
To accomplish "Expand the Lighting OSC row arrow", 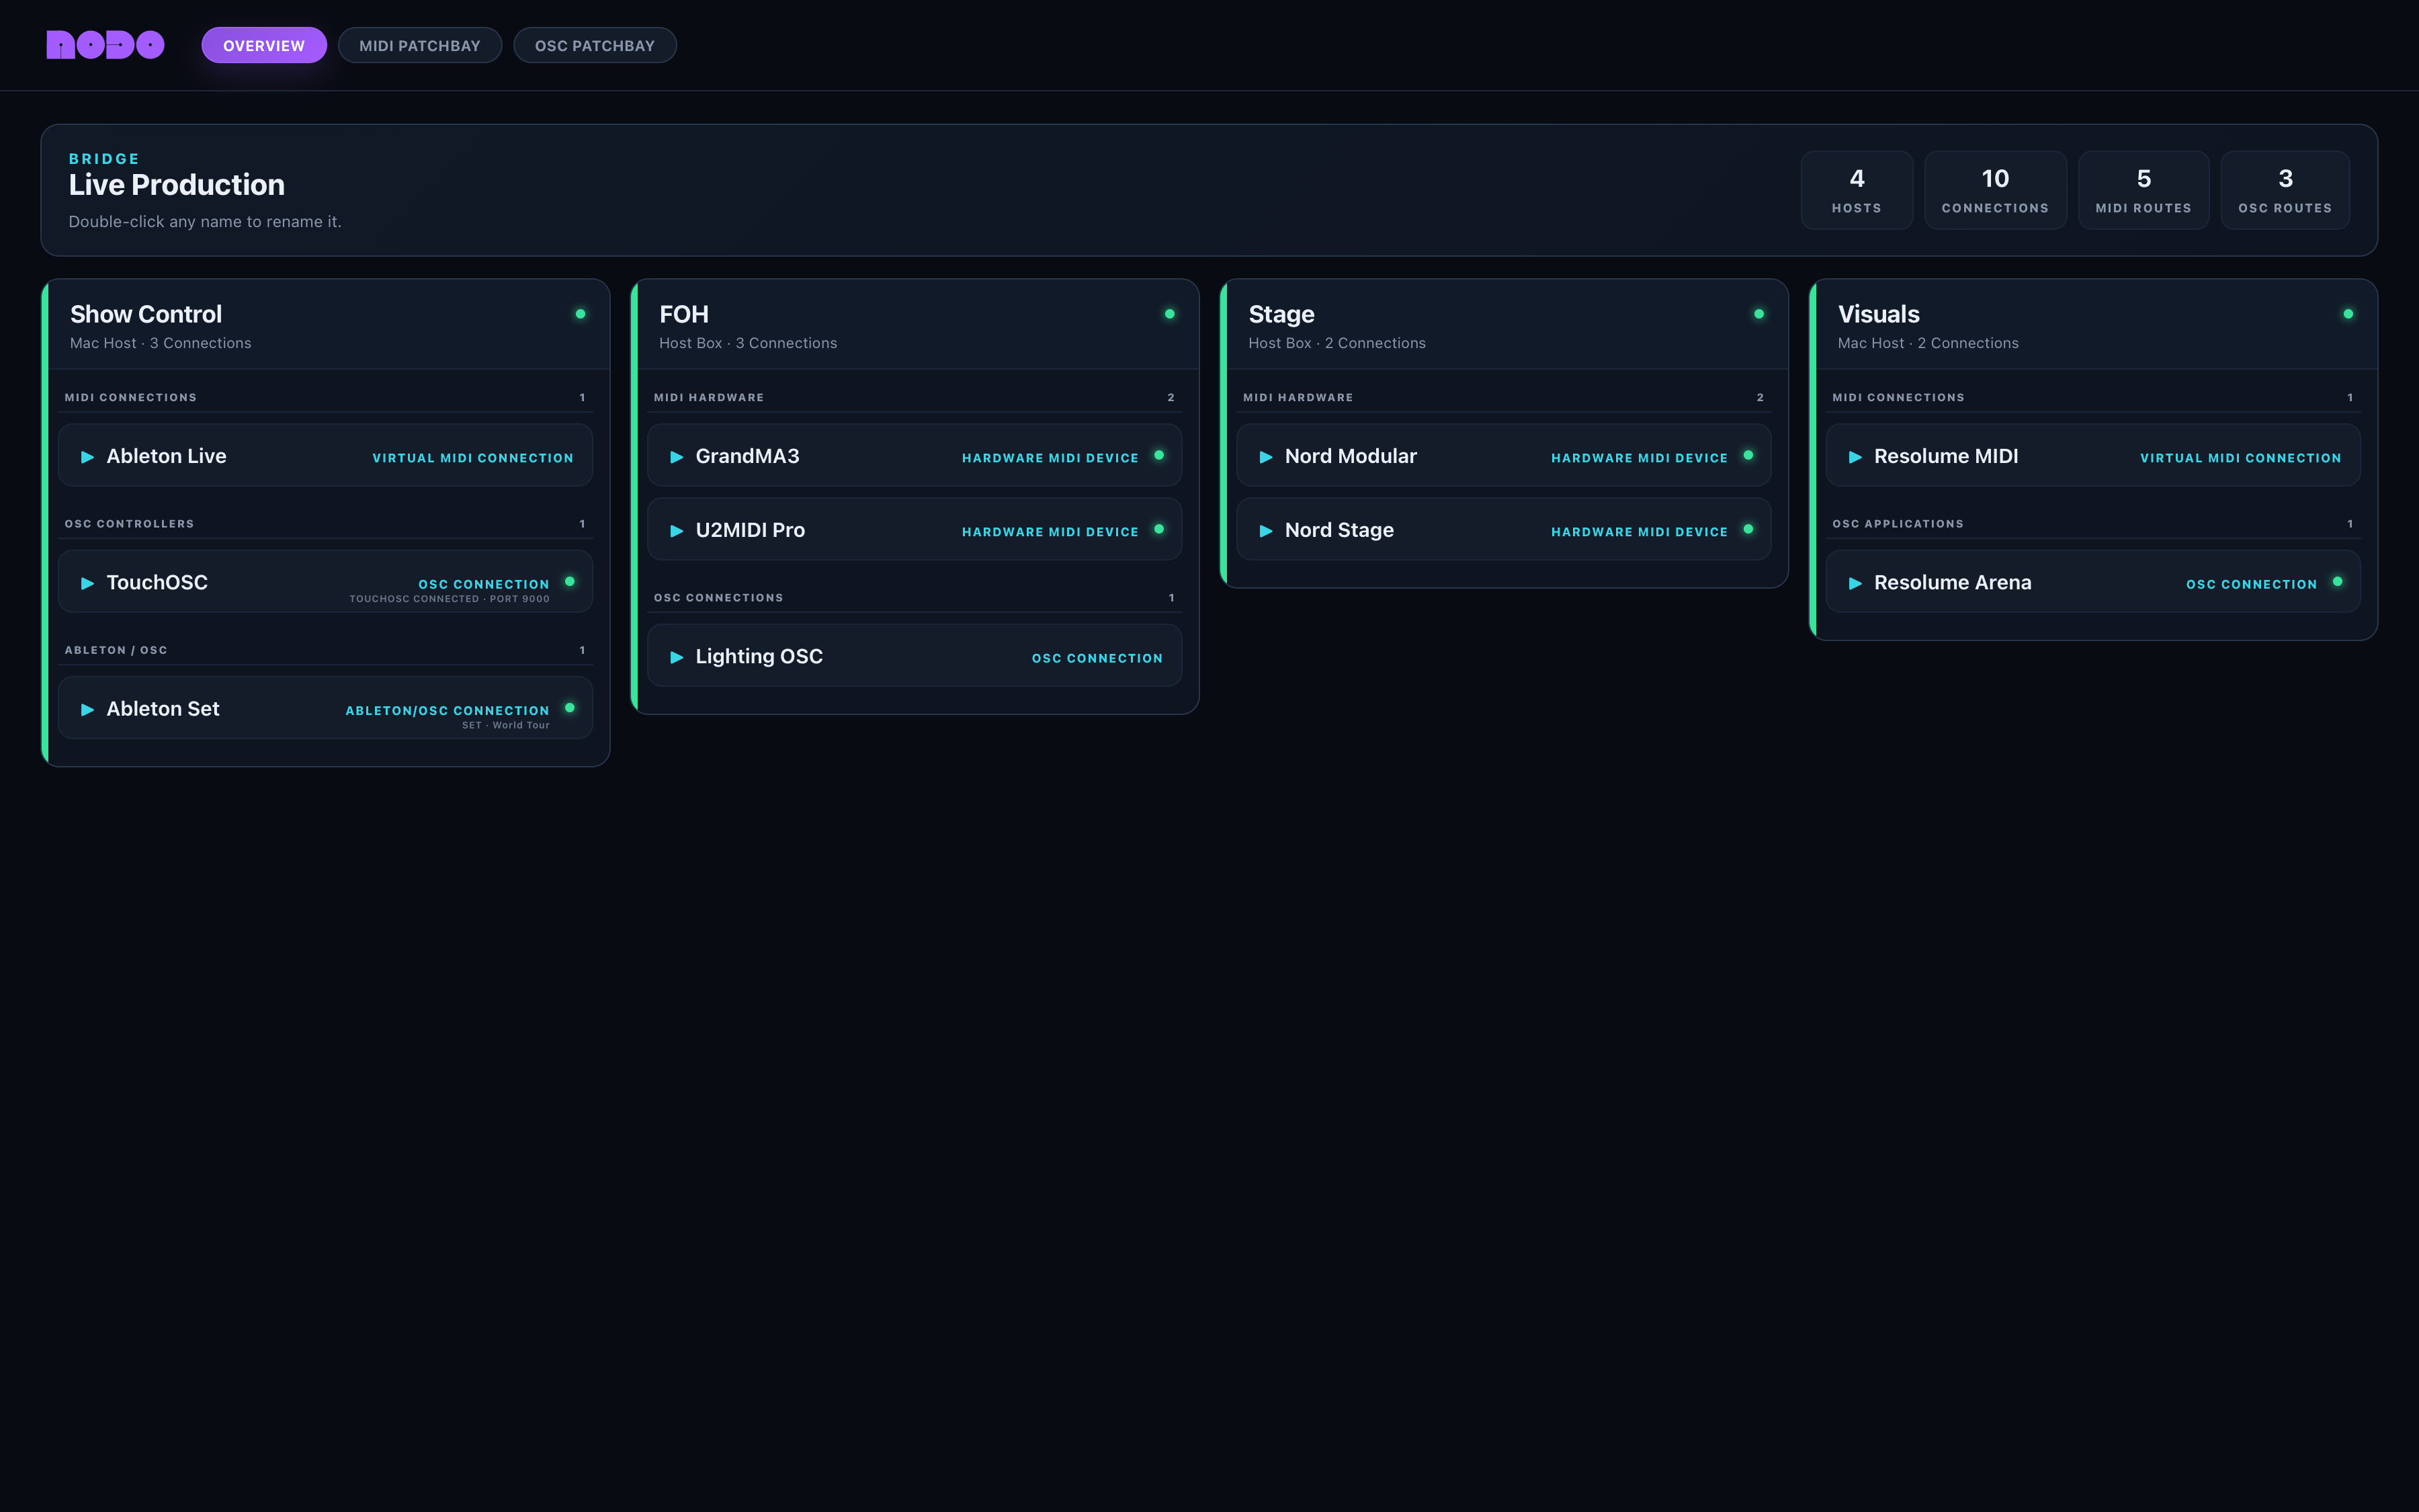I will [x=677, y=657].
